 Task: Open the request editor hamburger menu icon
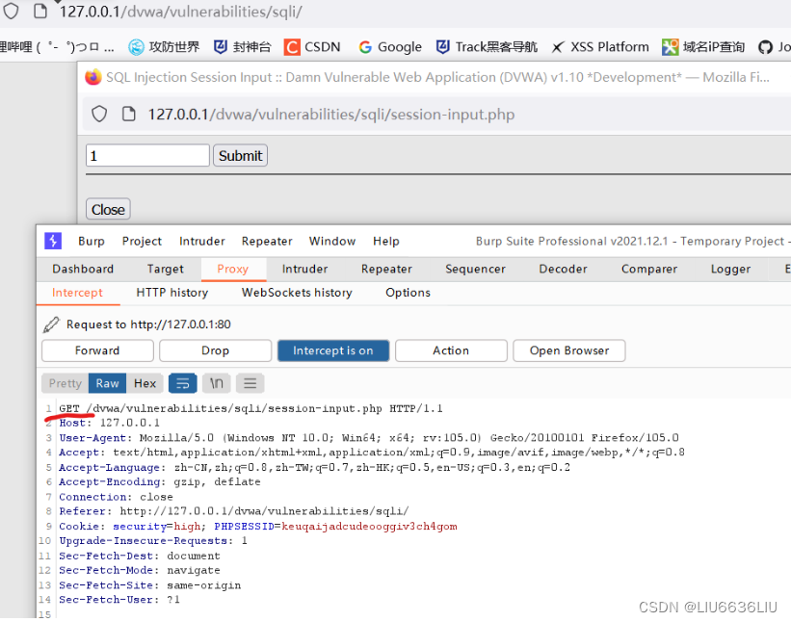click(x=250, y=383)
